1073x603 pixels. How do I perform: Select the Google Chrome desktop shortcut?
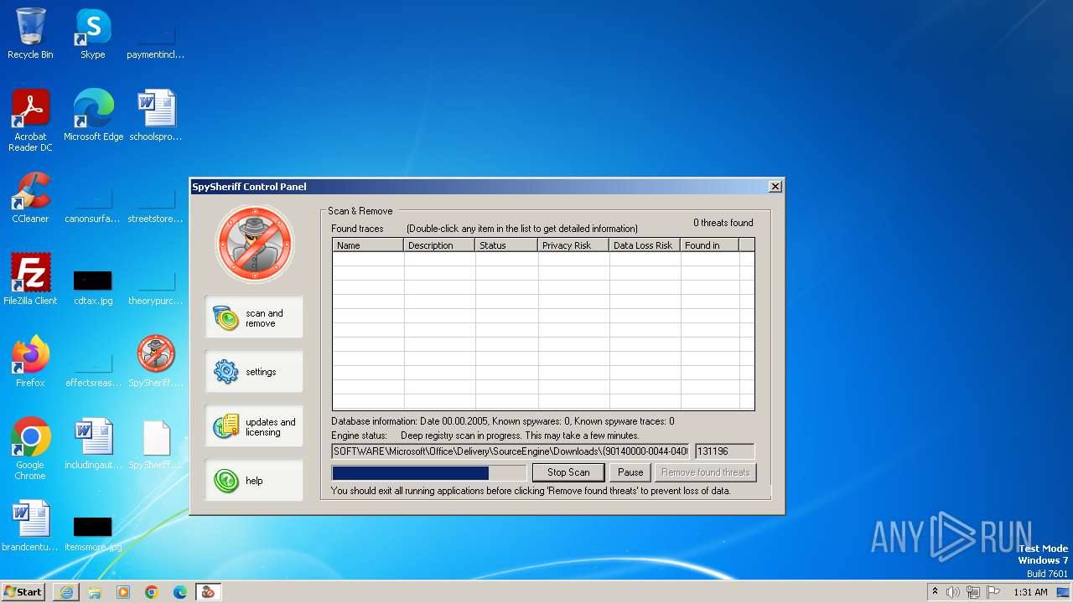click(30, 449)
